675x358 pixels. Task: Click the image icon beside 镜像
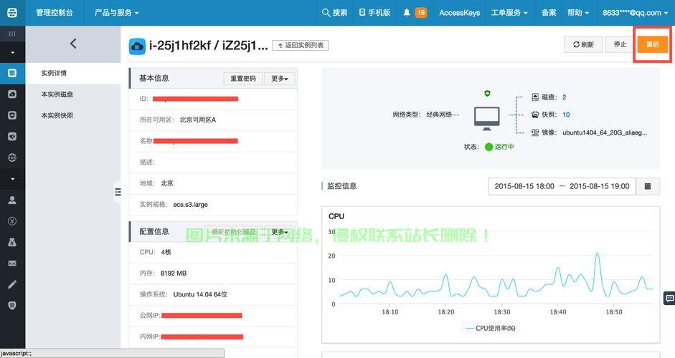click(x=535, y=132)
